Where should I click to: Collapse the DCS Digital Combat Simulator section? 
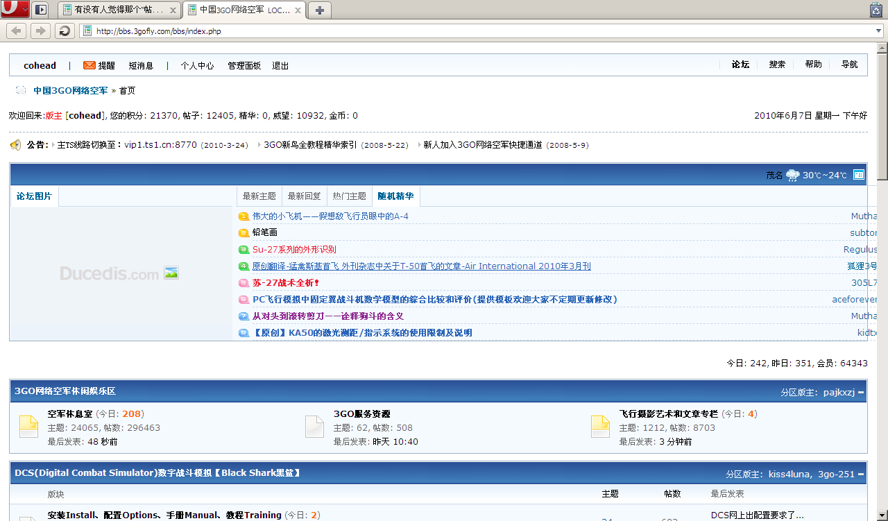(861, 475)
